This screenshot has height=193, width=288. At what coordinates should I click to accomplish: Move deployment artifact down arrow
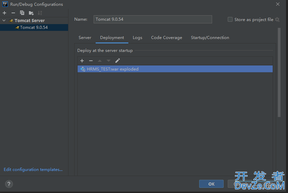click(109, 61)
